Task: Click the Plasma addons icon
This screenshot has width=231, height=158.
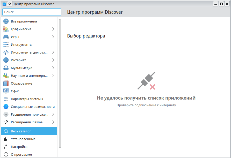Action: click(x=6, y=122)
